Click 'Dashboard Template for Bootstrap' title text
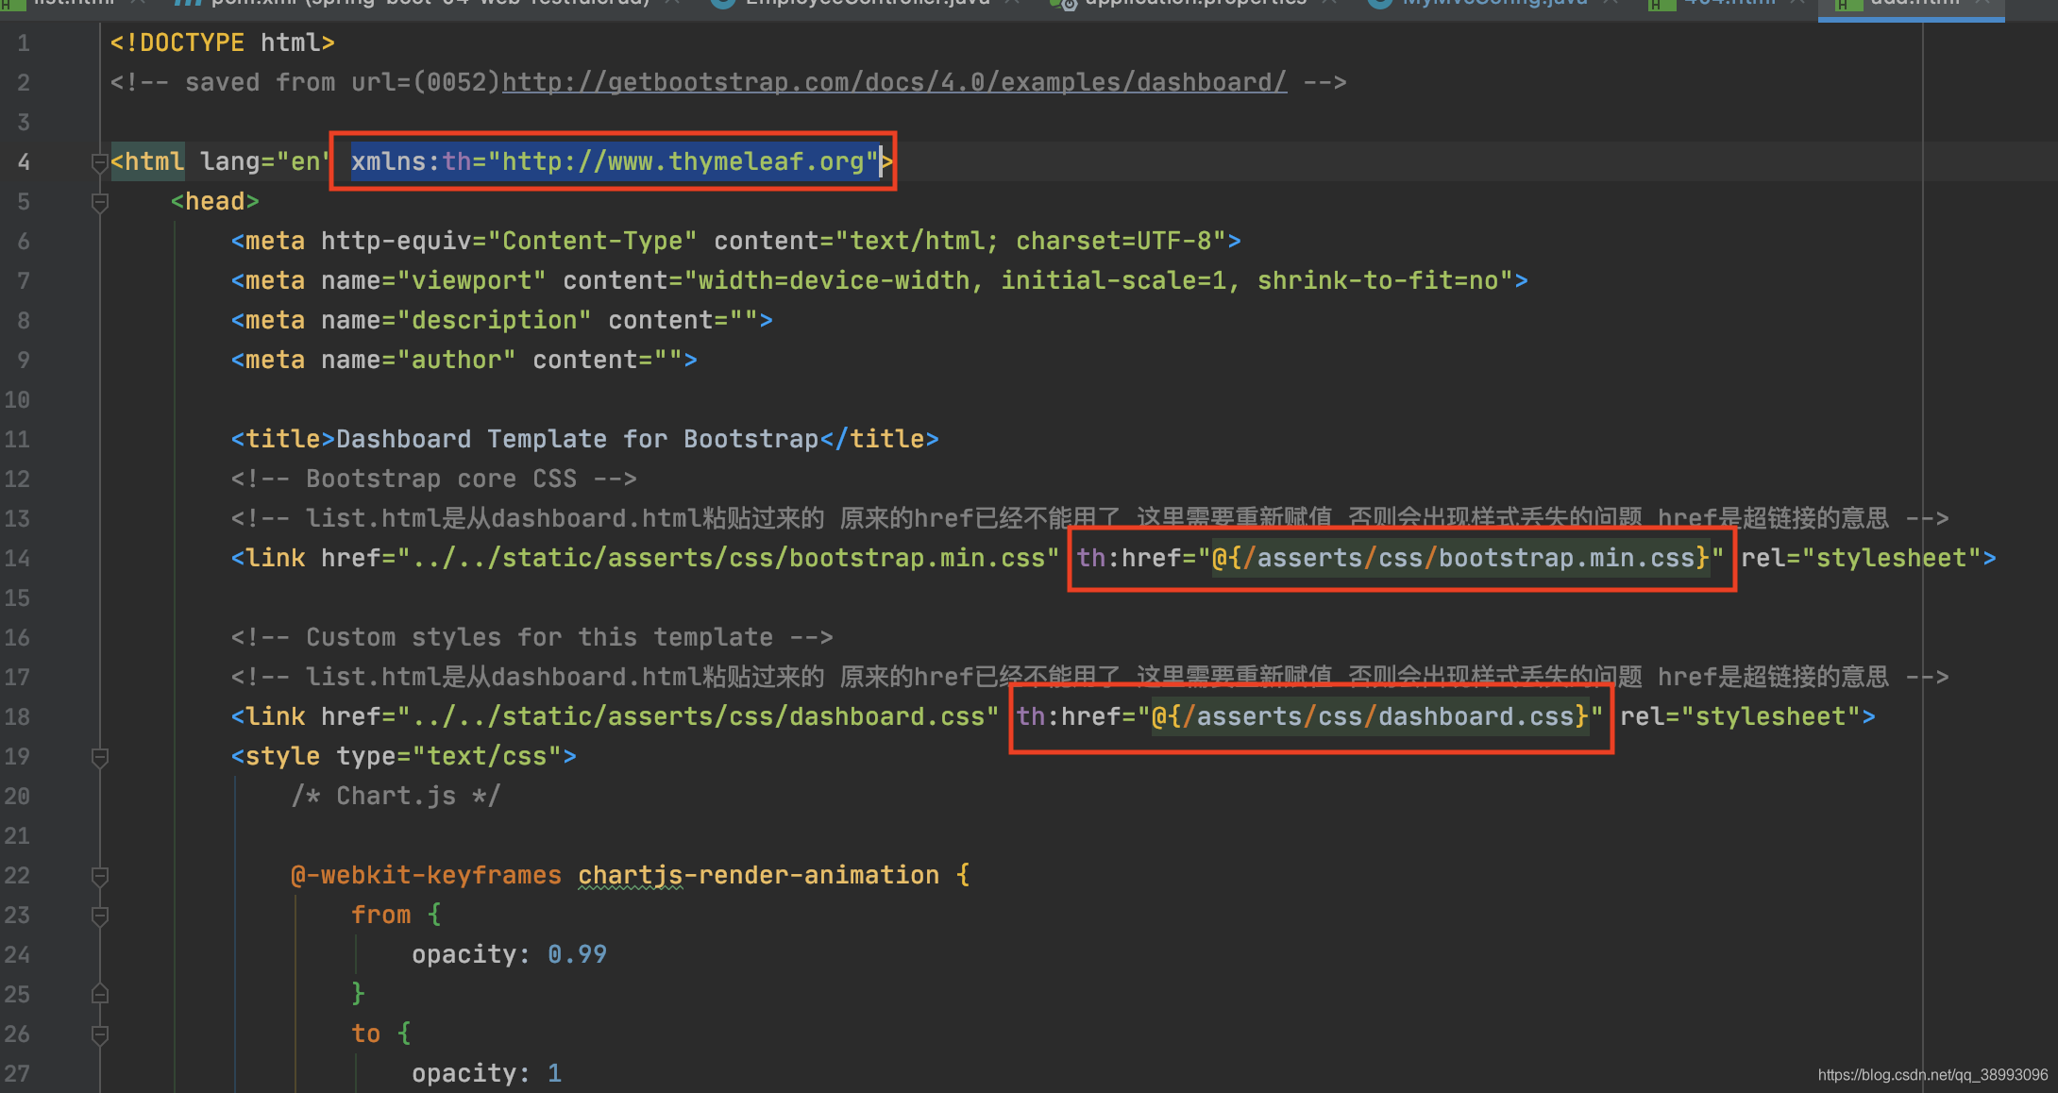 click(578, 440)
